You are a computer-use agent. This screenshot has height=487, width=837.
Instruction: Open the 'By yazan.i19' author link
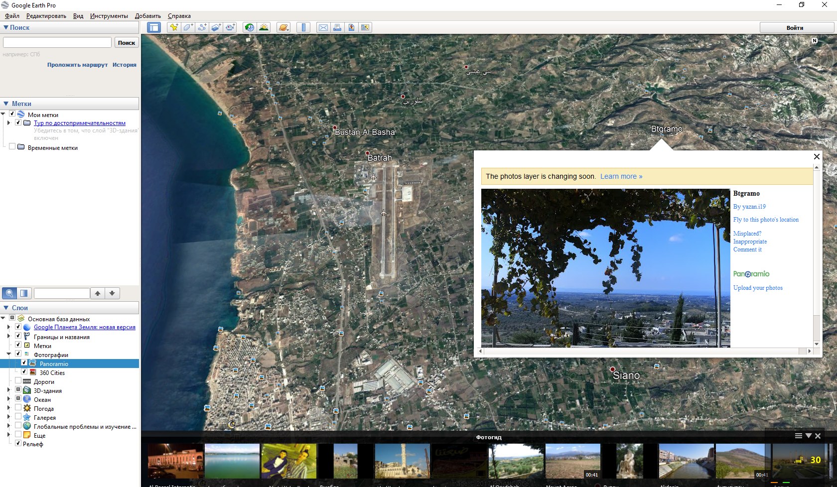[749, 207]
